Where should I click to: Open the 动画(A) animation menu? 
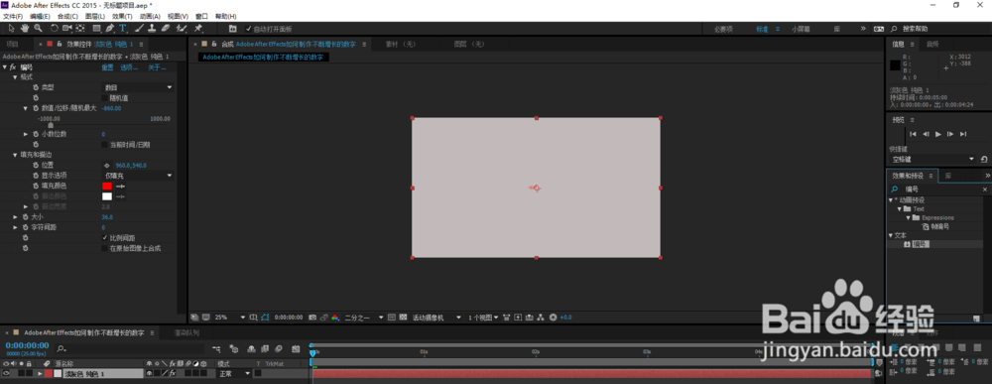tap(150, 16)
